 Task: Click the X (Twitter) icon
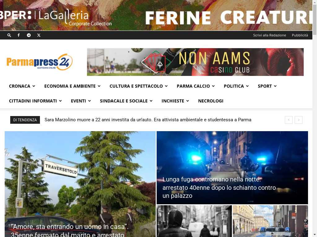pos(39,35)
